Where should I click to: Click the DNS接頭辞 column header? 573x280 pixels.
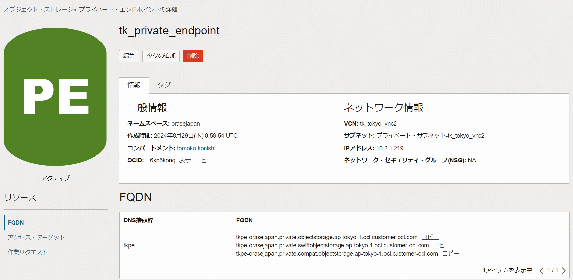pyautogui.click(x=139, y=220)
